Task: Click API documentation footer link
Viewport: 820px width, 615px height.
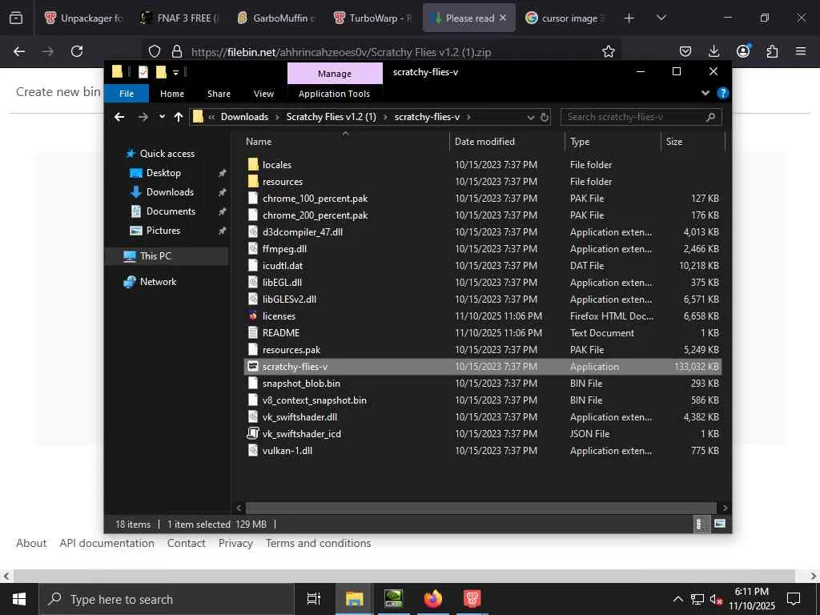Action: point(107,544)
